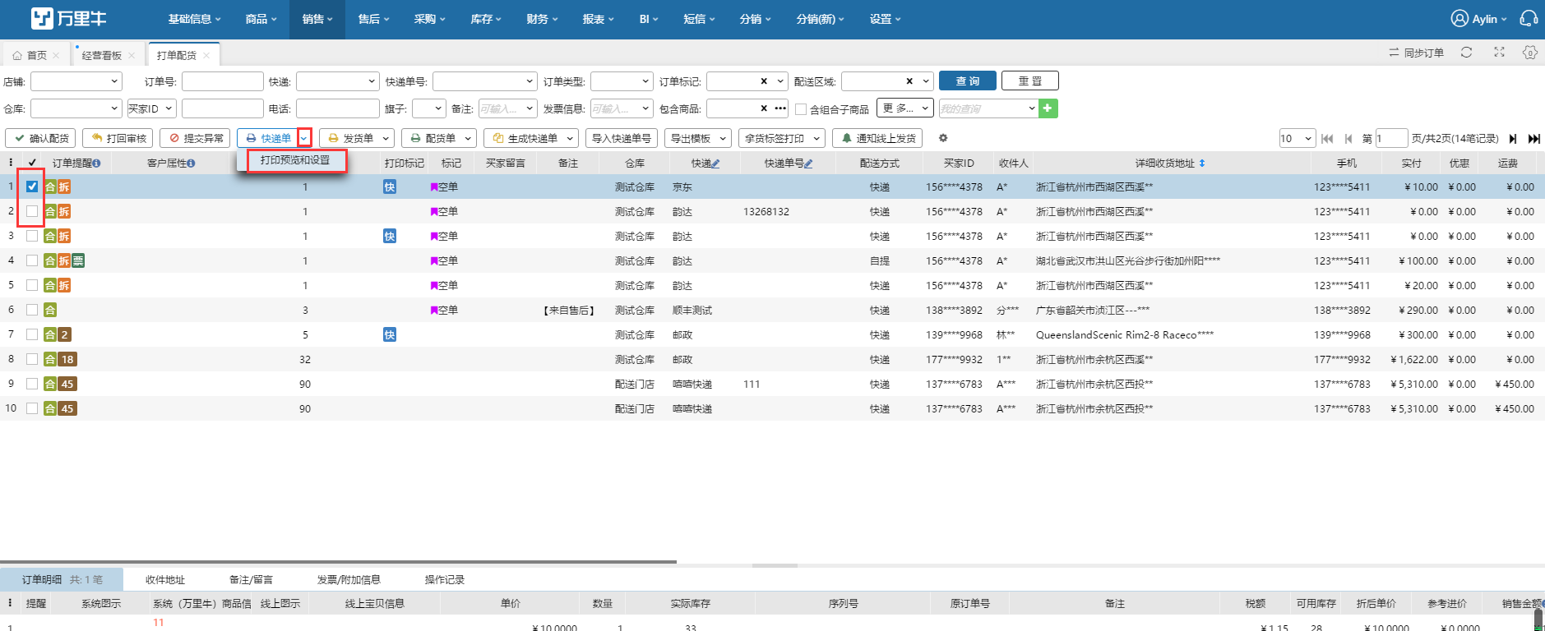Viewport: 1545px width, 631px height.
Task: Switch to the 收件地址 tab
Action: pyautogui.click(x=165, y=579)
